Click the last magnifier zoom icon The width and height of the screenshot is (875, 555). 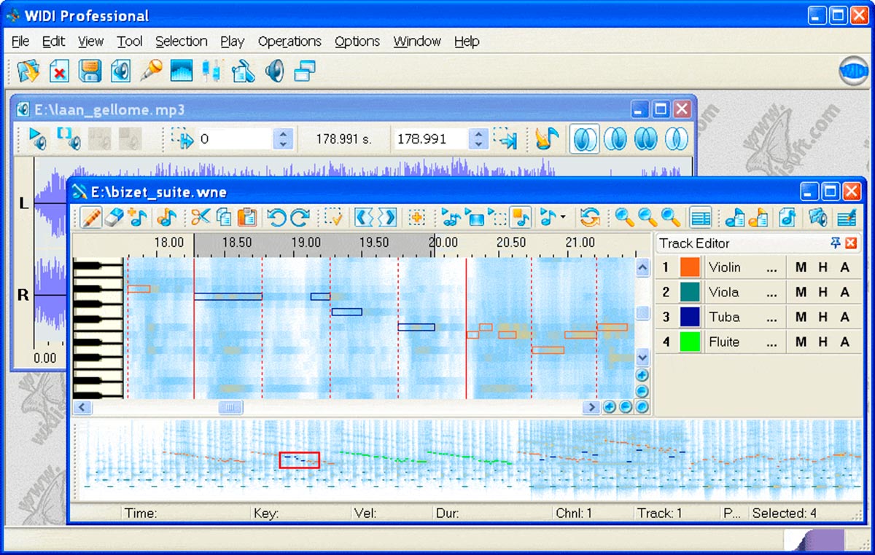671,217
